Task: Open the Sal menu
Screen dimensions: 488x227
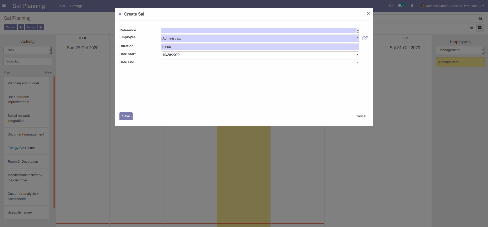Action: pyautogui.click(x=62, y=6)
